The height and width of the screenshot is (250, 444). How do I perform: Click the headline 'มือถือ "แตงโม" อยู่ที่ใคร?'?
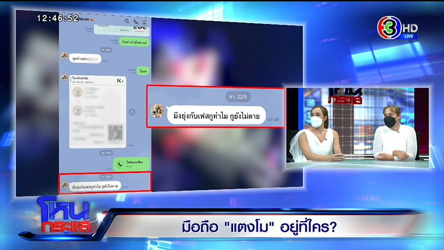pyautogui.click(x=259, y=227)
